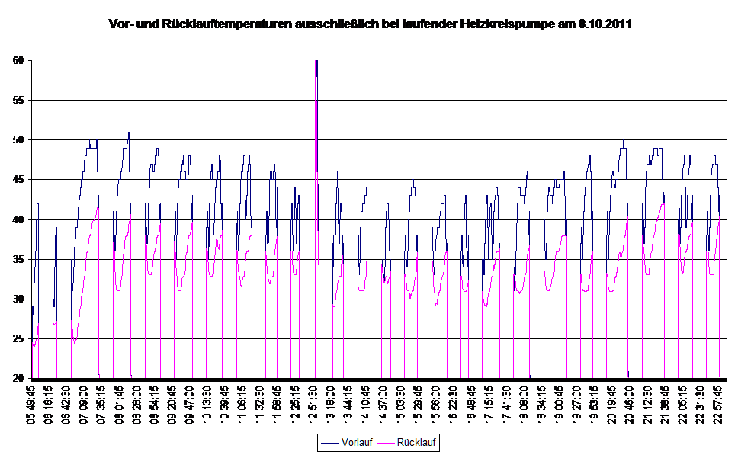Viewport: 738px width, 458px height.
Task: Select the magenta Rücklauf legend line sample
Action: pyautogui.click(x=387, y=443)
